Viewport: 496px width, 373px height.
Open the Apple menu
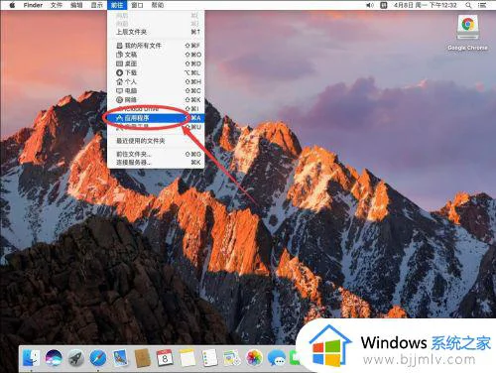pos(12,5)
